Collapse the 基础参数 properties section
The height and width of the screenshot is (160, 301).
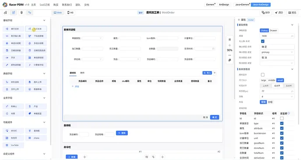pos(292,25)
